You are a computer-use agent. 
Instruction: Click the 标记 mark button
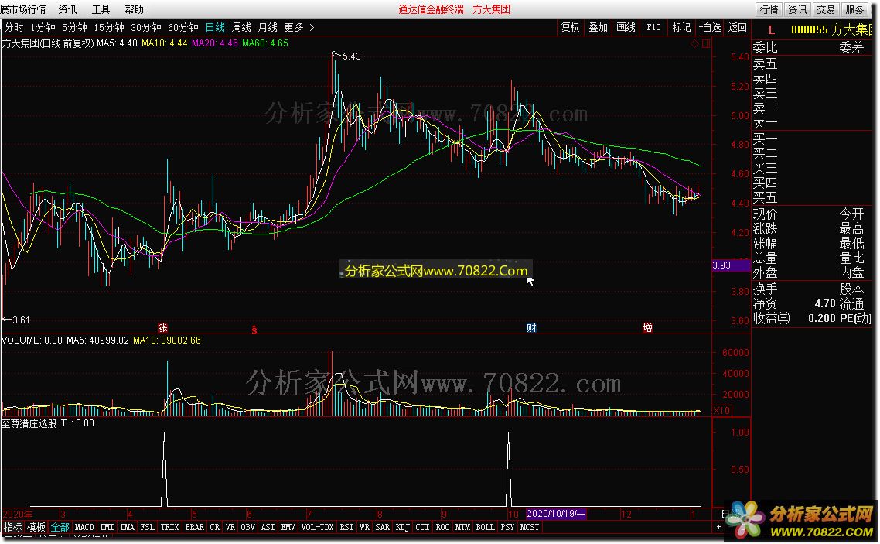click(681, 27)
